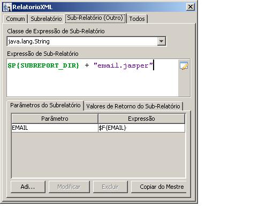The width and height of the screenshot is (274, 206).
Task: Switch to the Comum tab
Action: 16,19
